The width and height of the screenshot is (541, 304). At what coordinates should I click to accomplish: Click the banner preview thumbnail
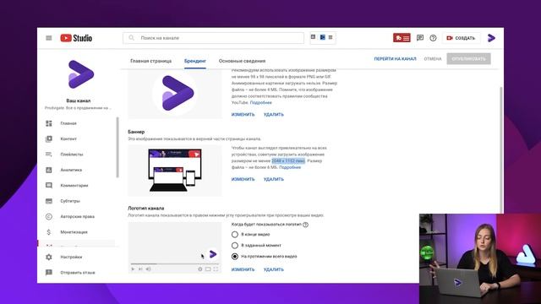point(175,171)
